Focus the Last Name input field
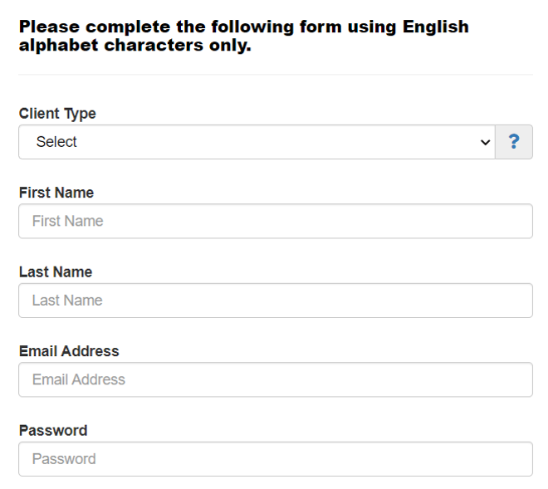 (276, 301)
